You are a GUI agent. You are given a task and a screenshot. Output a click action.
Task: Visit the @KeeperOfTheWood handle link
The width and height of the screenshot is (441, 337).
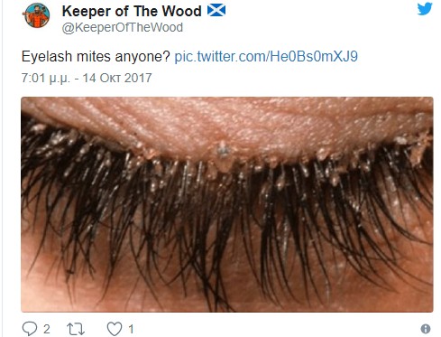tap(123, 27)
